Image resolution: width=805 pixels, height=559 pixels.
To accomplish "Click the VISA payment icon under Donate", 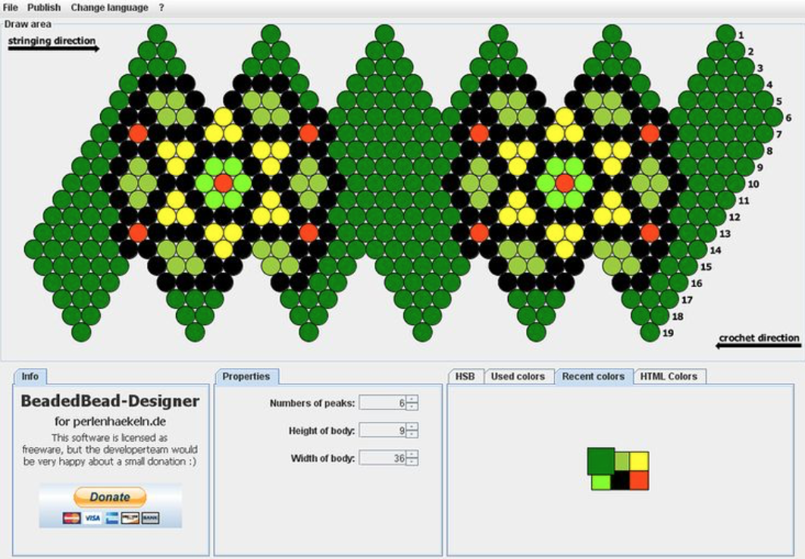I will pyautogui.click(x=92, y=518).
